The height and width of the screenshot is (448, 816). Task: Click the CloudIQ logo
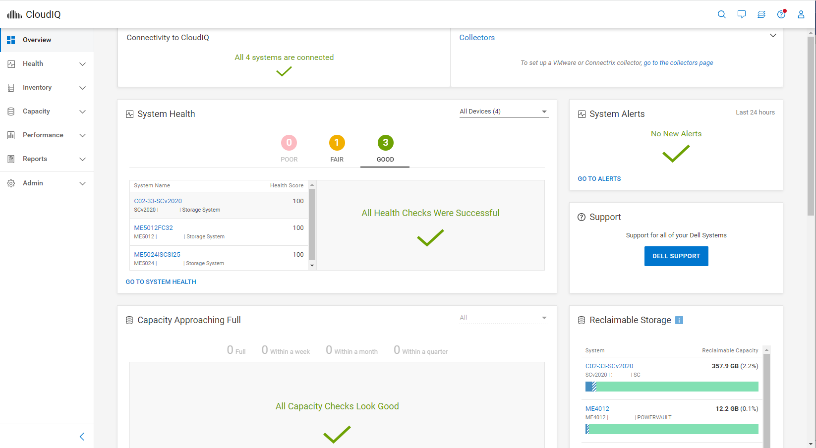[x=34, y=14]
